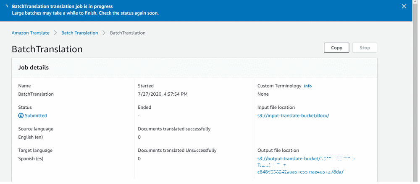The height and width of the screenshot is (184, 420).
Task: Click the 'Large batches may take a while' message
Action: click(x=85, y=13)
